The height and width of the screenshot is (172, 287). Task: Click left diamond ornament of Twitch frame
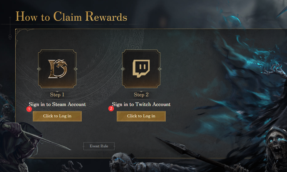(123, 69)
